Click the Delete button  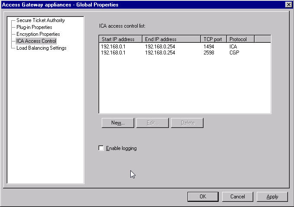coord(187,123)
